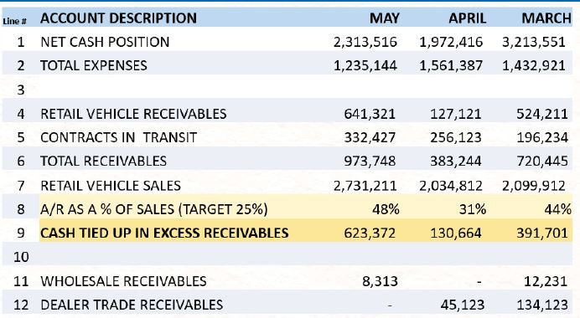Image resolution: width=580 pixels, height=318 pixels.
Task: Select April total expenses 1,561,387
Action: pos(451,66)
